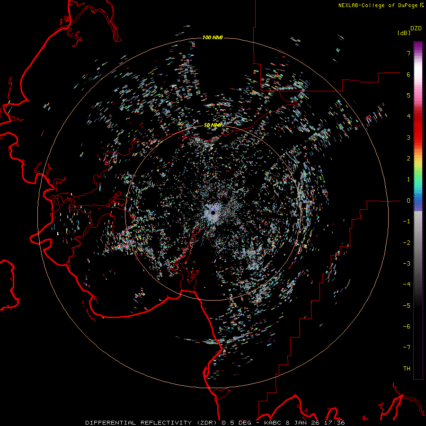Viewport: 426px width, 426px height.
Task: Click the -5 dB scale label
Action: click(x=407, y=306)
